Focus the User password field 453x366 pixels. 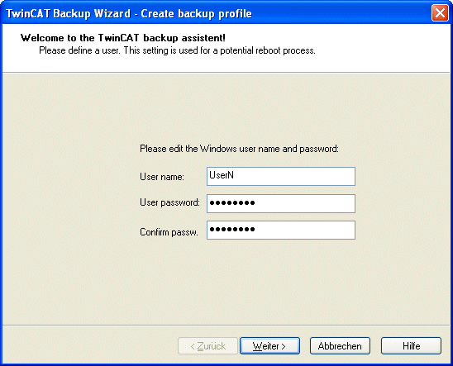(281, 203)
